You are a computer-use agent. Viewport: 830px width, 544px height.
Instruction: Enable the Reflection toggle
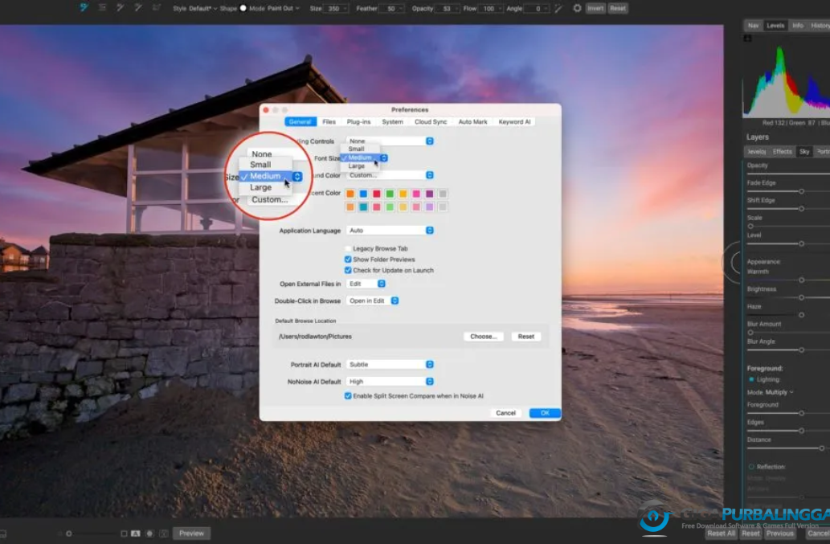(751, 467)
